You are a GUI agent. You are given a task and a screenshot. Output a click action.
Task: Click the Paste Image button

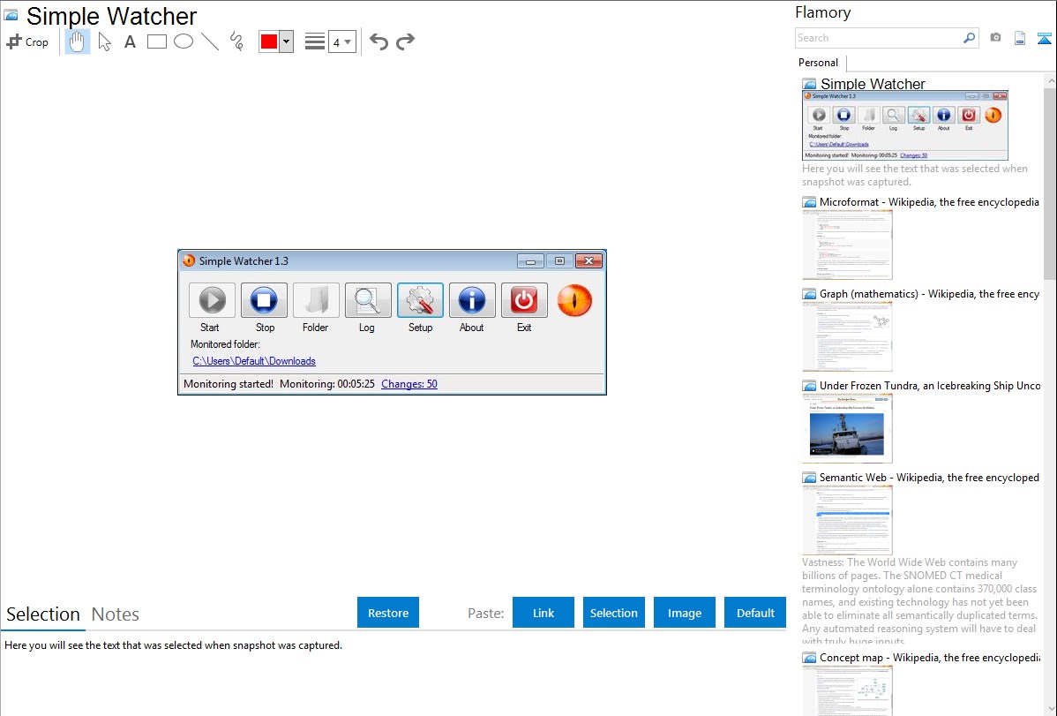tap(684, 613)
